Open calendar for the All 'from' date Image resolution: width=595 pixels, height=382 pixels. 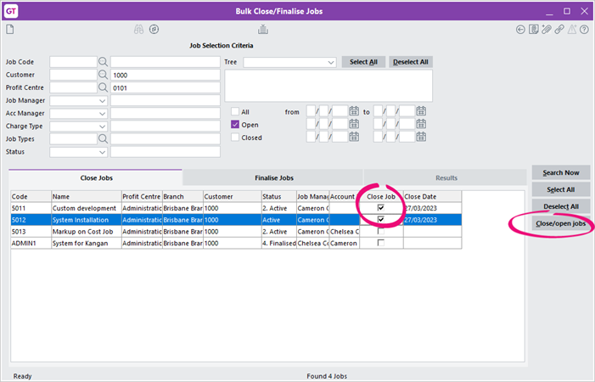coord(354,111)
